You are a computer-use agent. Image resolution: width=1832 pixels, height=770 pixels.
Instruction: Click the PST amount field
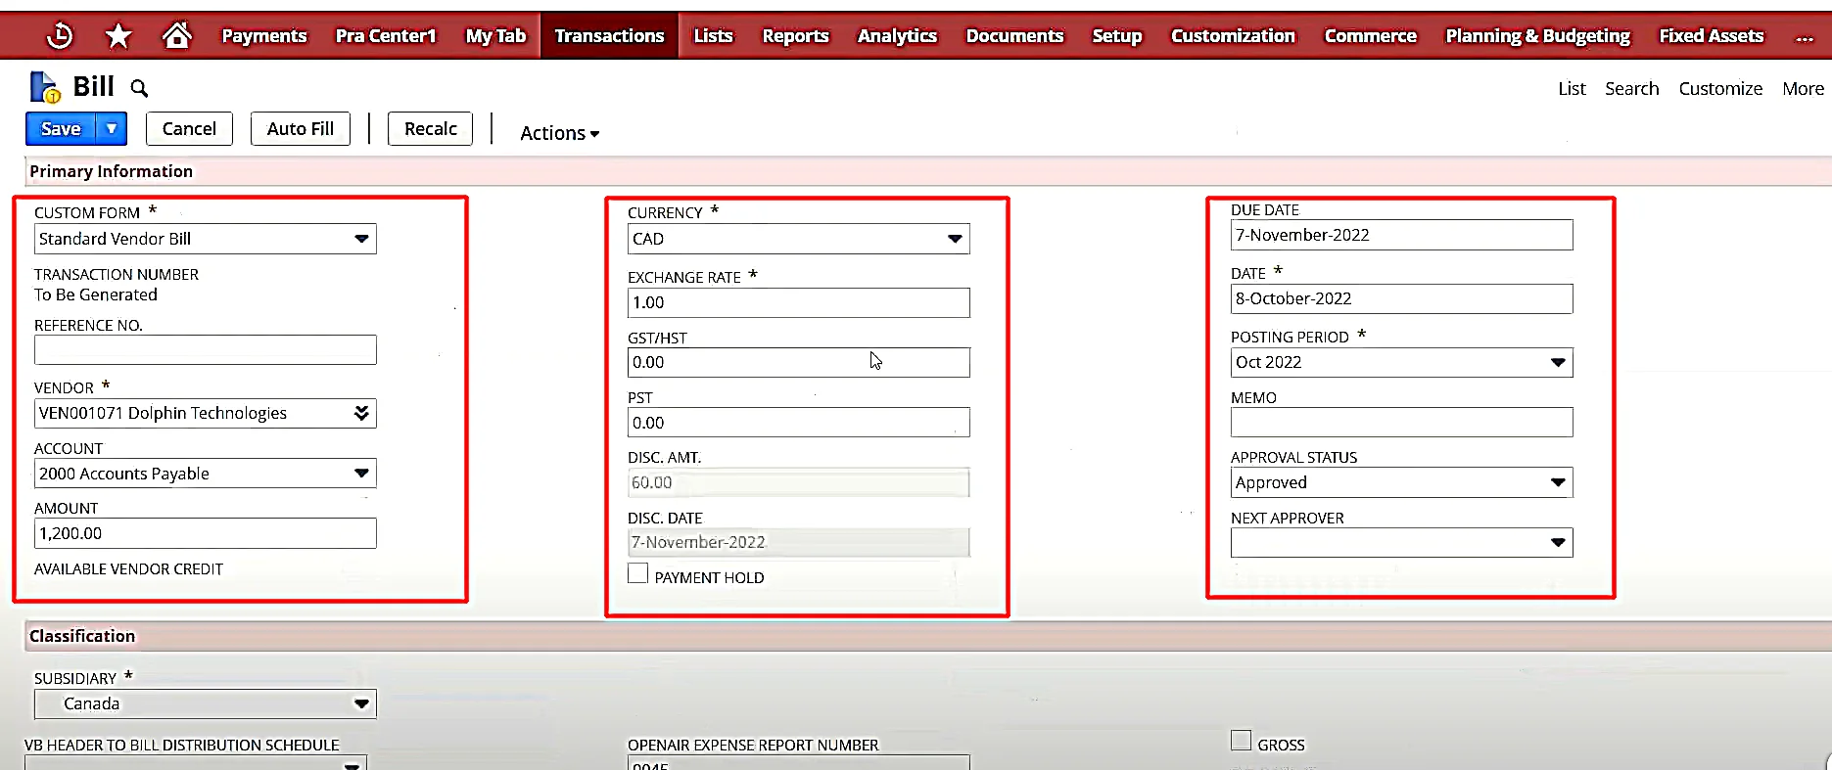(799, 423)
